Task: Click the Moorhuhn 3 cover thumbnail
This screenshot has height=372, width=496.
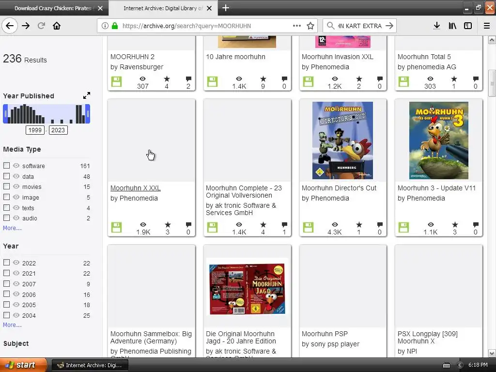Action: coord(438,140)
